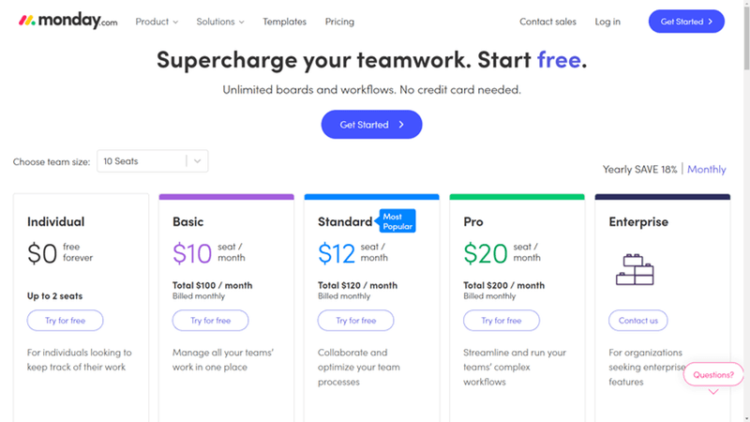The image size is (750, 422).
Task: Open the Questions? chat bubble
Action: coord(713,374)
